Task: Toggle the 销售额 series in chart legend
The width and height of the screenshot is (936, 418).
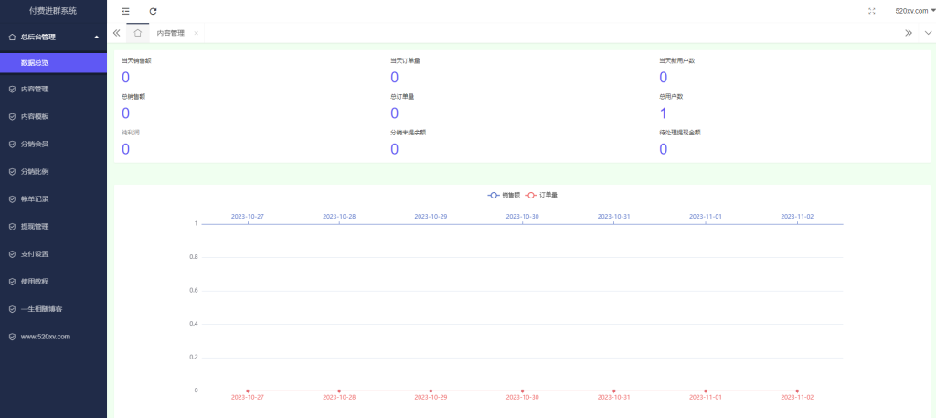Action: 504,195
